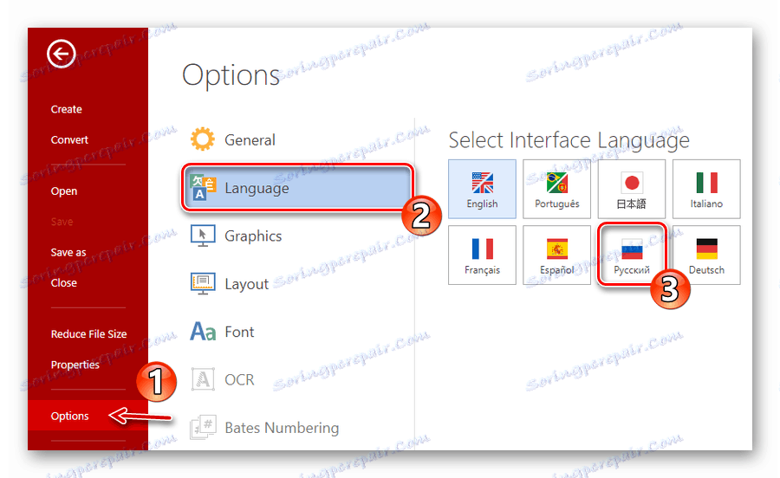Screen dimensions: 780x478
Task: Select Options in the sidebar
Action: click(x=88, y=416)
